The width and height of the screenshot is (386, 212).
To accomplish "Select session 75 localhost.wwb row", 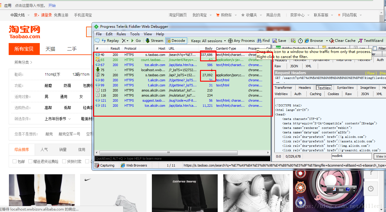I will (182, 70).
